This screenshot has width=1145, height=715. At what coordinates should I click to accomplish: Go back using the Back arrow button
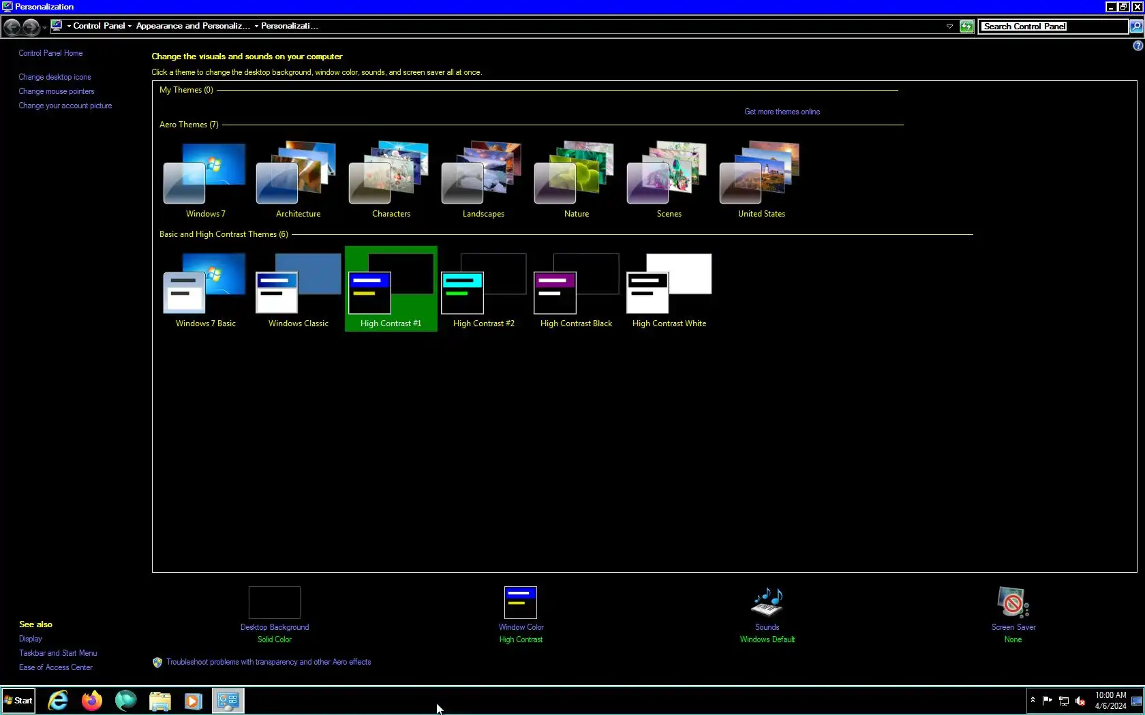[12, 27]
